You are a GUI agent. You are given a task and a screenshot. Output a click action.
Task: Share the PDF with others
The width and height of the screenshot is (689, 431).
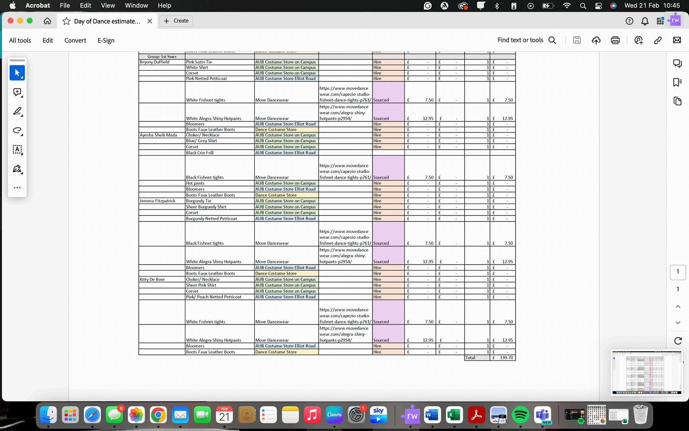coord(639,40)
